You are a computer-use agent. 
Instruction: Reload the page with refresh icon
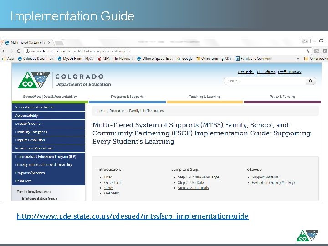tap(19, 51)
